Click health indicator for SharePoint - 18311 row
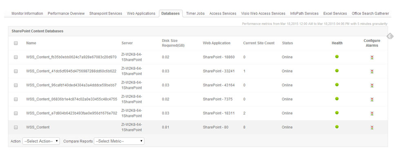 click(337, 113)
